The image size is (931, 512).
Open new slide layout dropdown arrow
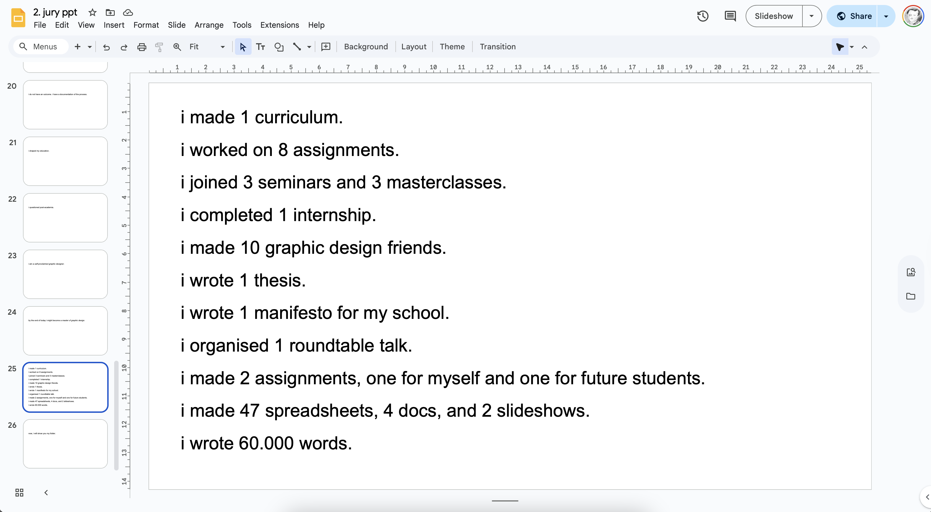(x=89, y=47)
